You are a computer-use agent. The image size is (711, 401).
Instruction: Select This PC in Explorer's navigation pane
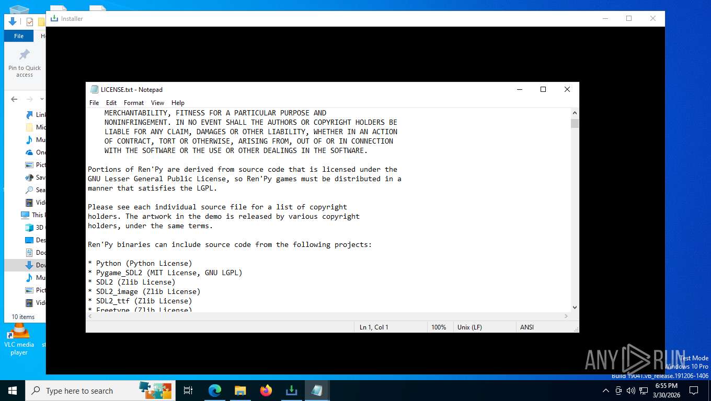pos(32,215)
